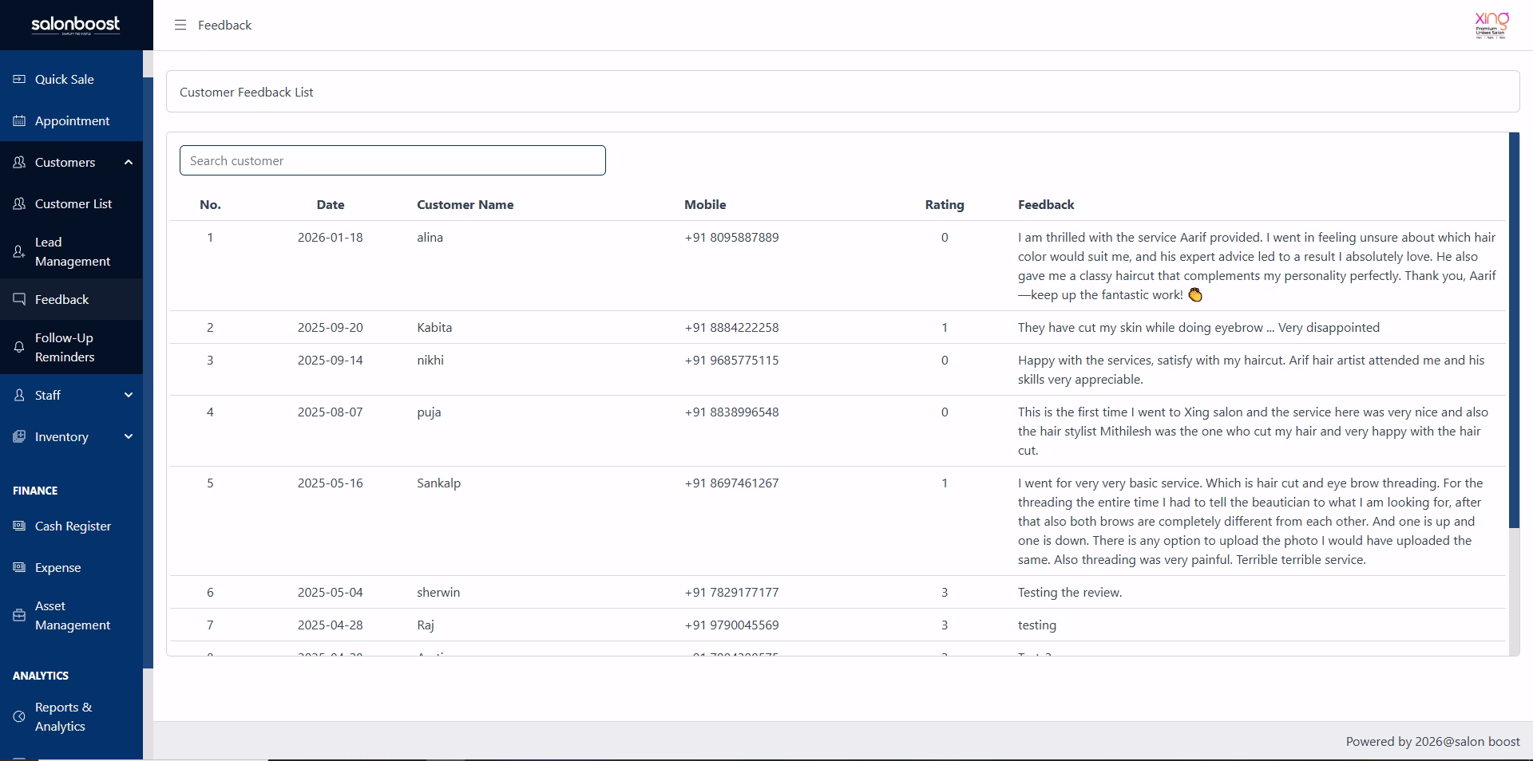Click the salonboost logo
Image resolution: width=1533 pixels, height=761 pixels.
coord(76,25)
